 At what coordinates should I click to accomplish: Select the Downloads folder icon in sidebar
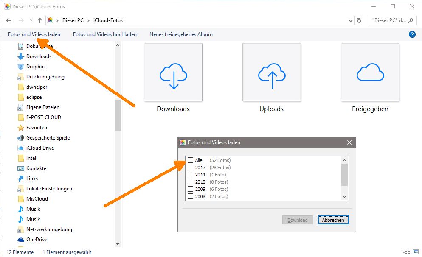point(21,56)
